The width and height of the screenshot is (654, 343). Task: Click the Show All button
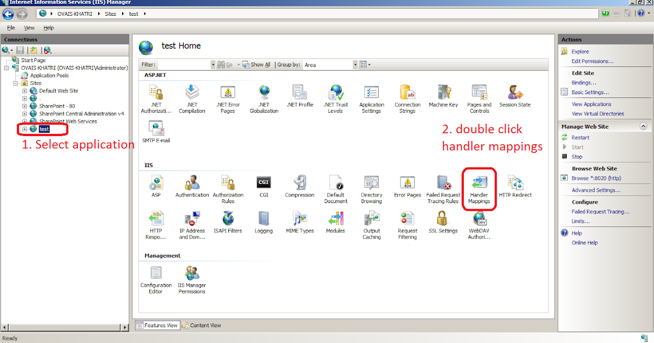[257, 64]
